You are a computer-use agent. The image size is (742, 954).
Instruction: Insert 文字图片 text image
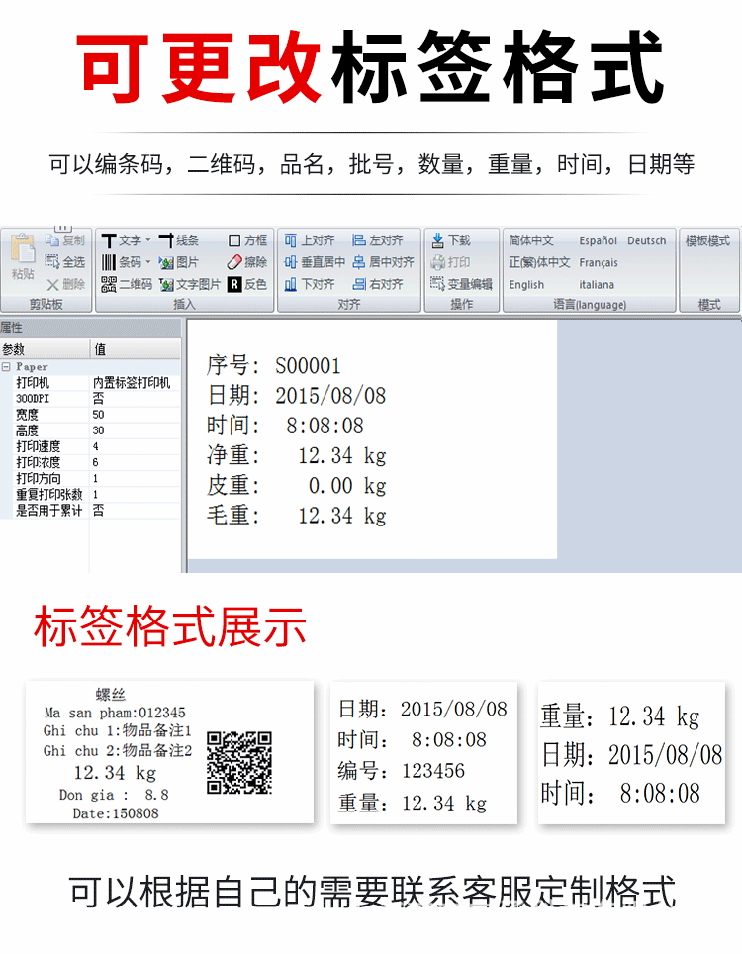point(190,284)
